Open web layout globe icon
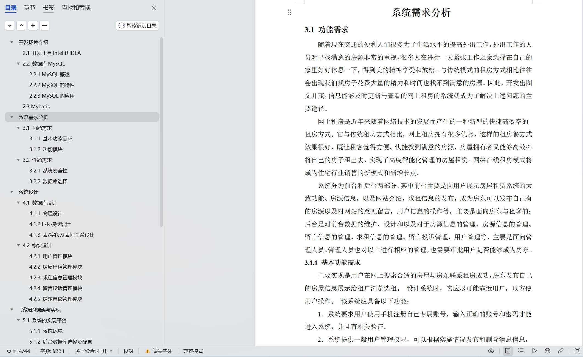 547,351
